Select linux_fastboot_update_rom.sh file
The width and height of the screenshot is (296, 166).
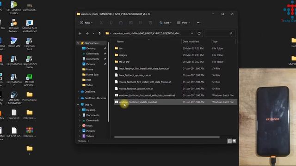coord(175,75)
